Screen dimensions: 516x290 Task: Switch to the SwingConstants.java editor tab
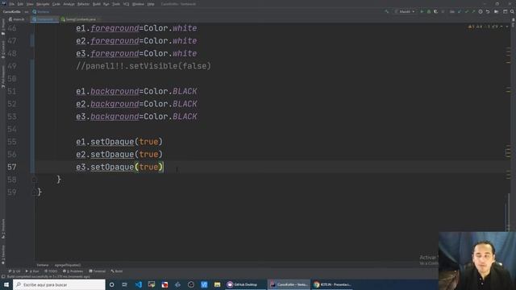[x=80, y=19]
